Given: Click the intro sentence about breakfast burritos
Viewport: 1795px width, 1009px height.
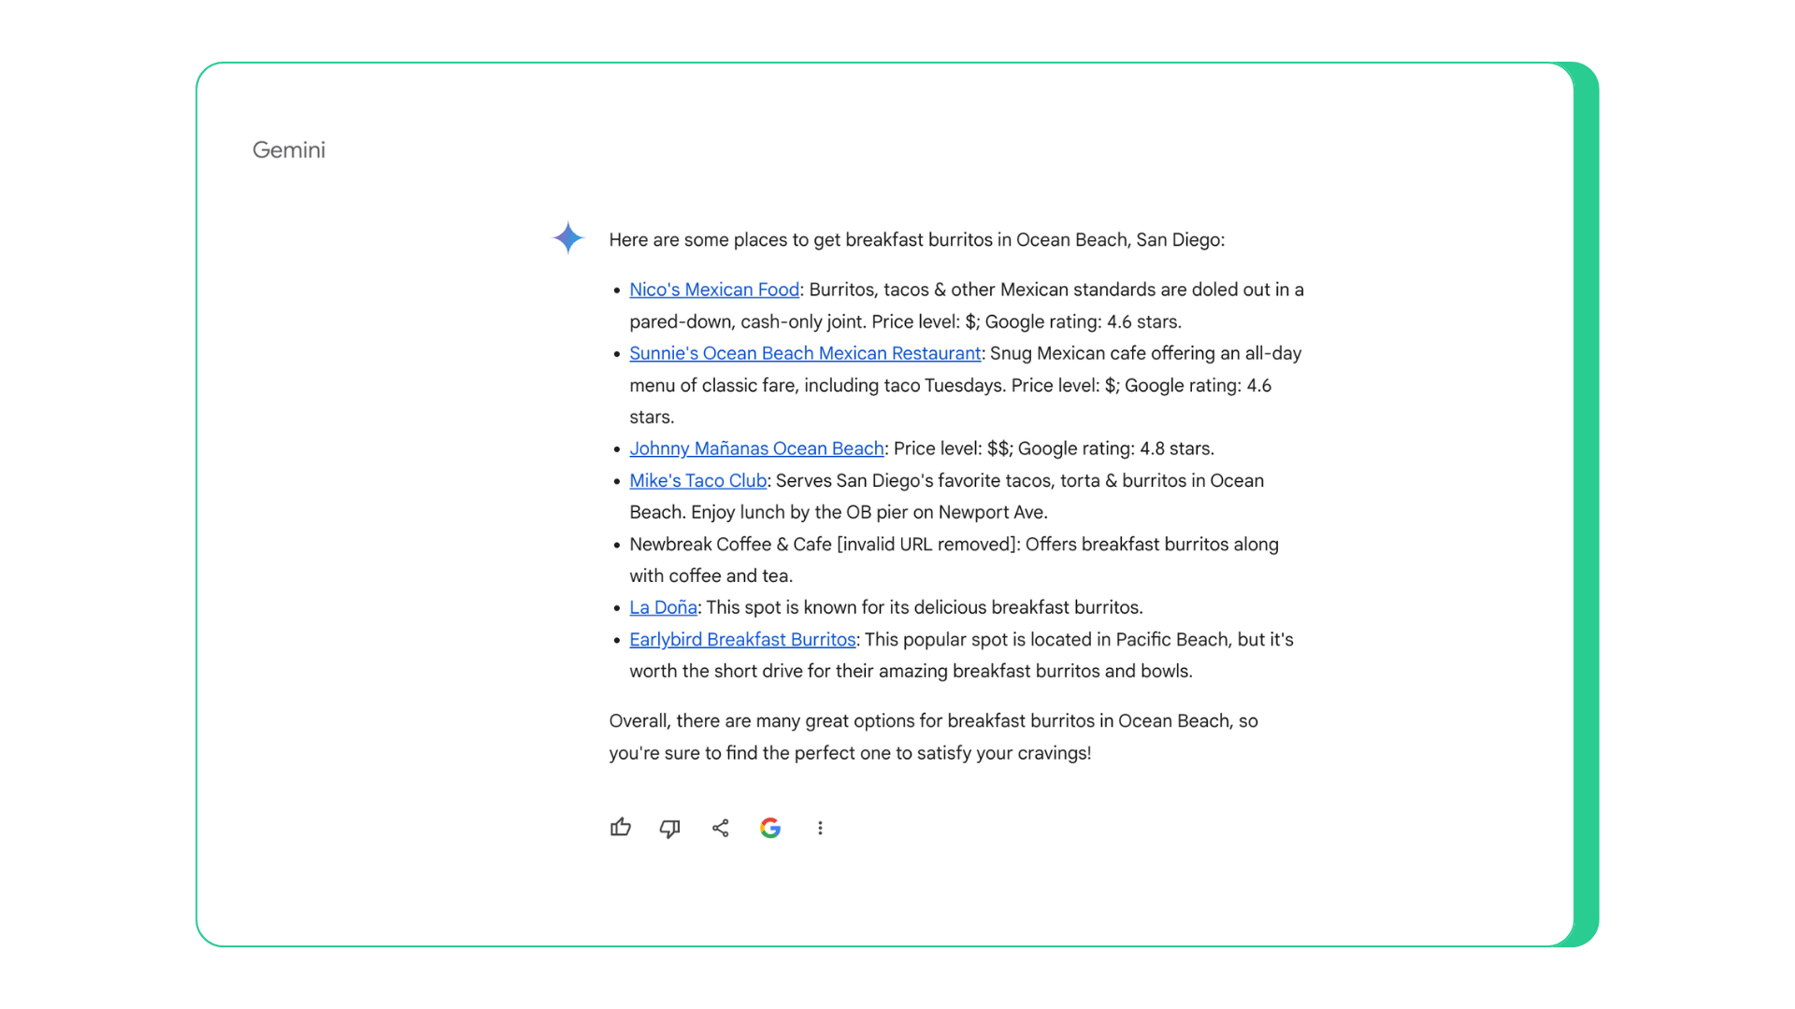Looking at the screenshot, I should coord(916,240).
